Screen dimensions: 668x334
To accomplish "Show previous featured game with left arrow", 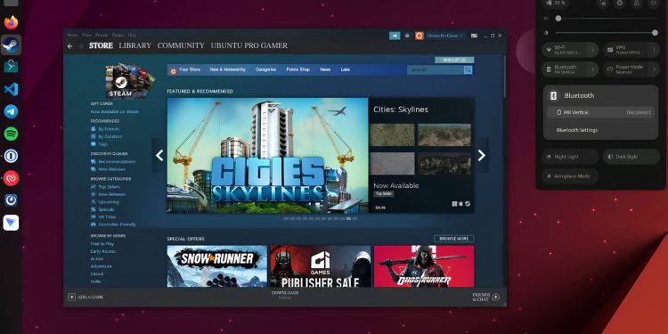I will click(159, 156).
